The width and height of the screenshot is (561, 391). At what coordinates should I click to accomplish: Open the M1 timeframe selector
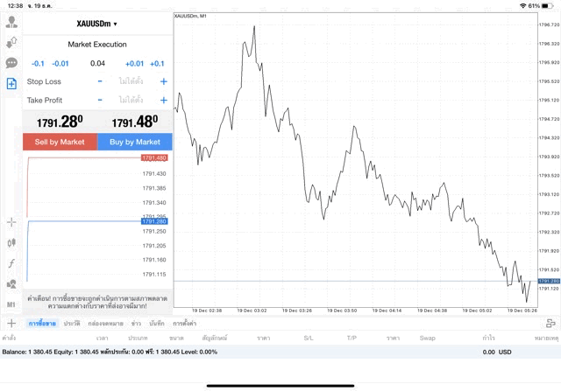pyautogui.click(x=11, y=304)
